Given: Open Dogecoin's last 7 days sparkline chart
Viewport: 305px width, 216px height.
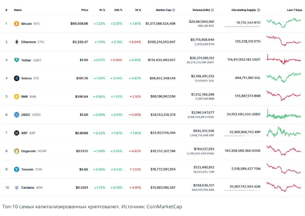Looking at the screenshot, I should [283, 151].
